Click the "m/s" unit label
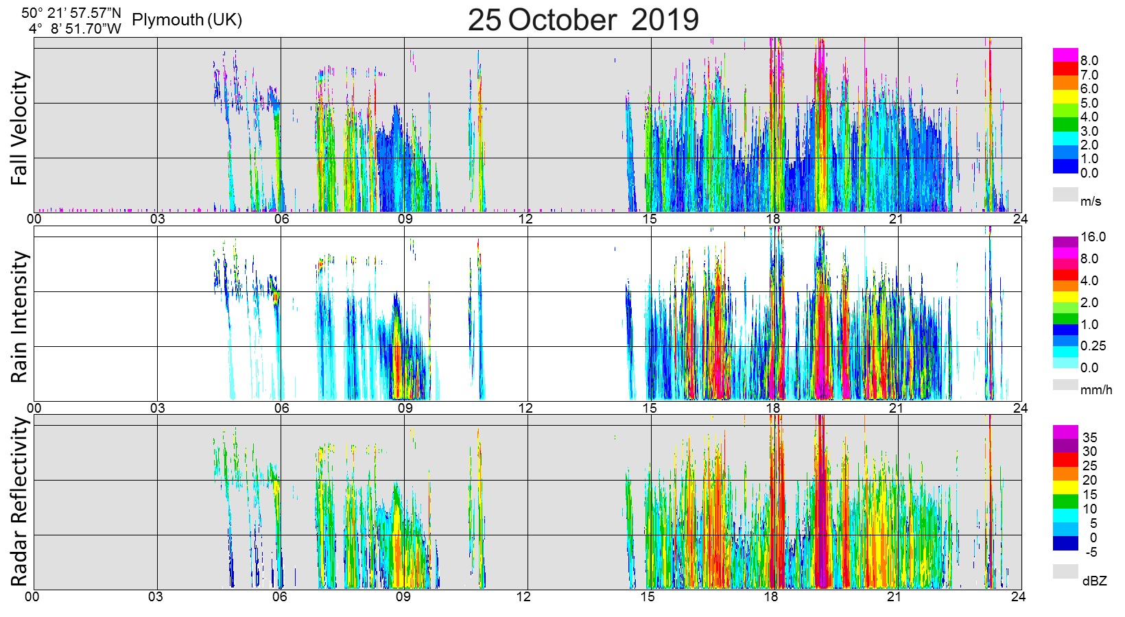The height and width of the screenshot is (617, 1125). coord(1091,201)
